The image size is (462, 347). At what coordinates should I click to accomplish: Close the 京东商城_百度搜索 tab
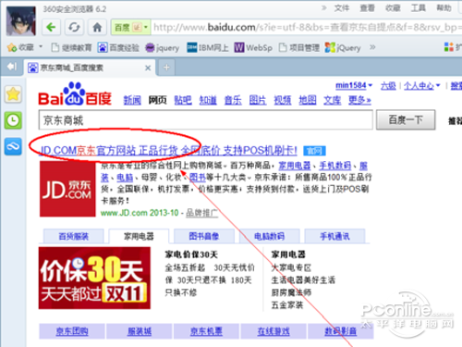coord(148,68)
